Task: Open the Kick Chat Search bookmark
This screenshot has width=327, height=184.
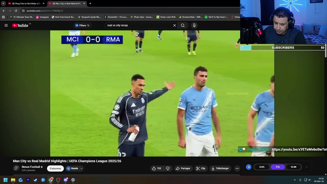Action: click(63, 17)
